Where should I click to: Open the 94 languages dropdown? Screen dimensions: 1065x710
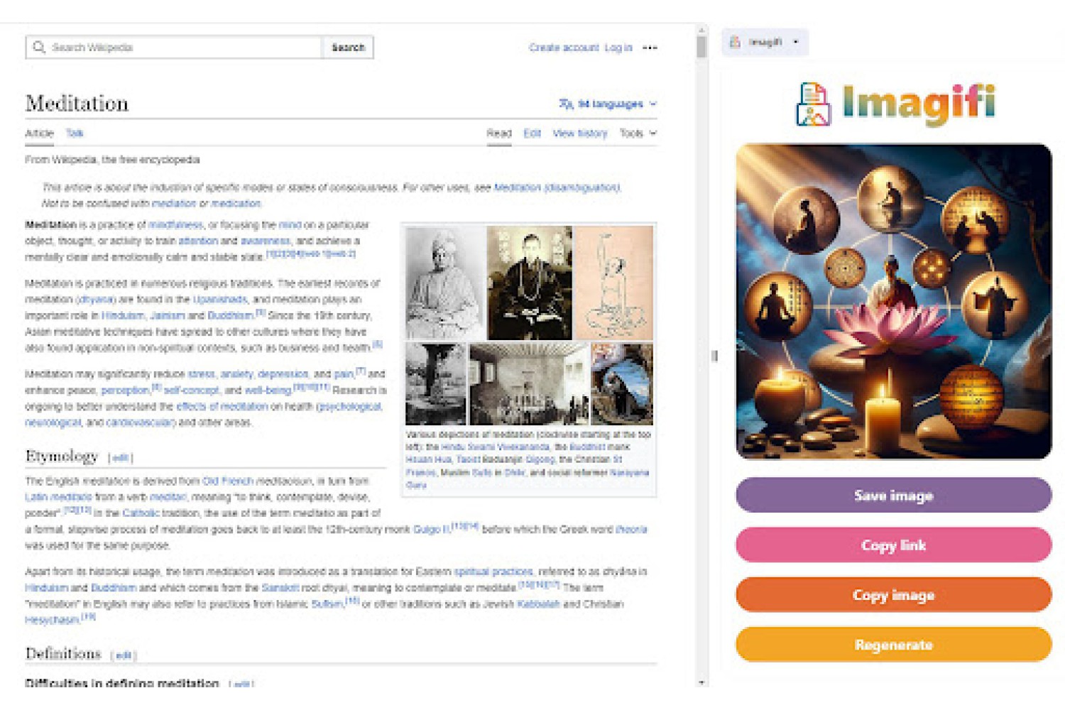(x=608, y=104)
